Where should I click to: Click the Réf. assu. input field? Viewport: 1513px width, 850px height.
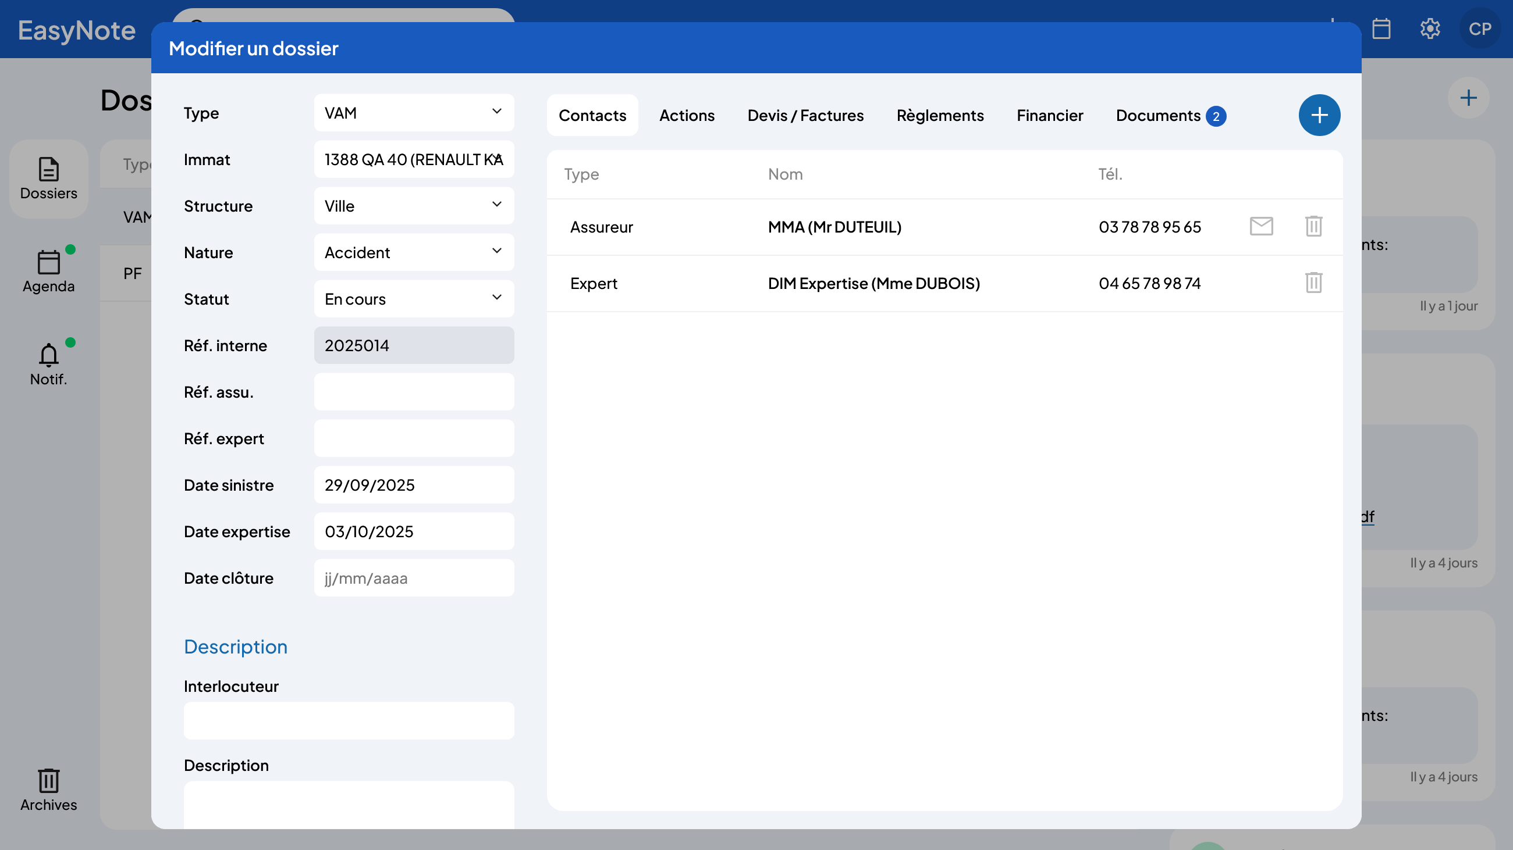pyautogui.click(x=414, y=392)
